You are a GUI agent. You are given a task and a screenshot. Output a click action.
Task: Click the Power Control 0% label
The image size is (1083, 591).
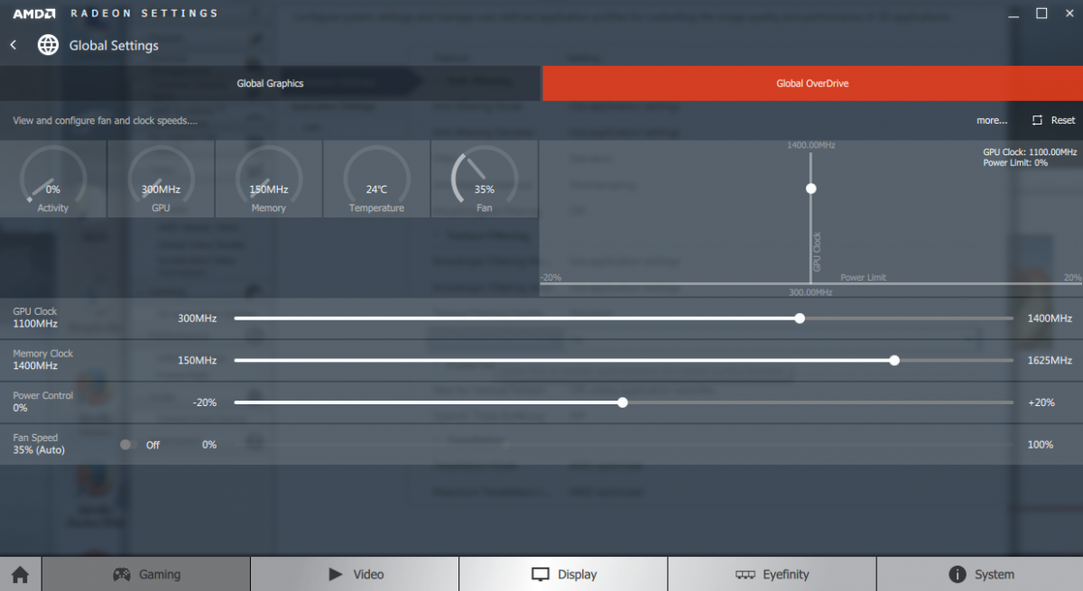point(43,402)
